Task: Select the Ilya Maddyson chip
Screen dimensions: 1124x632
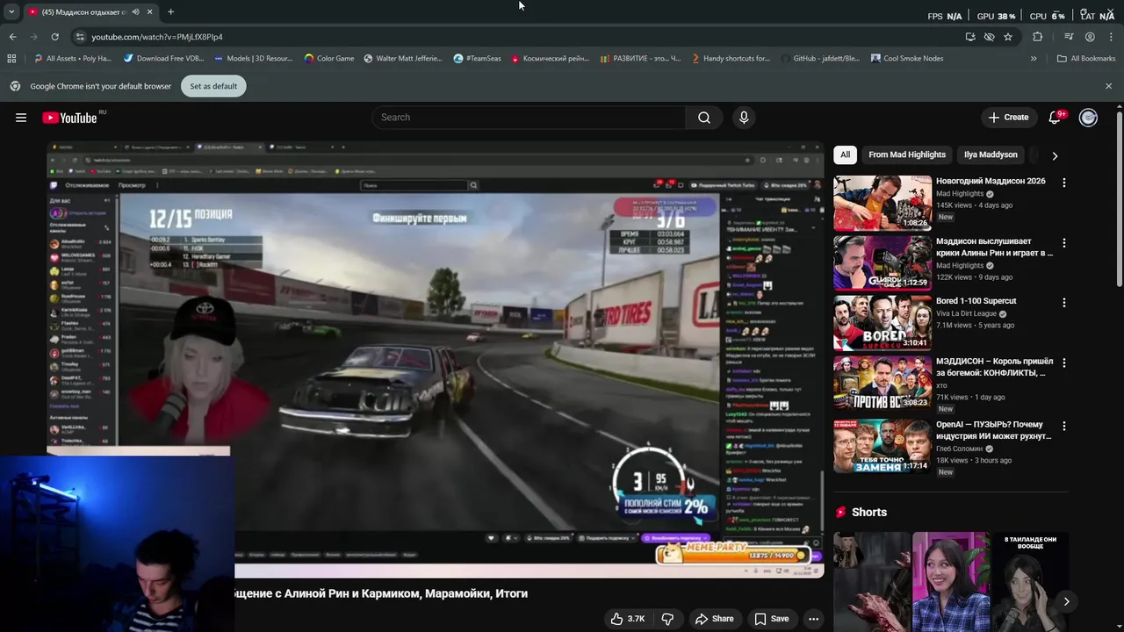Action: click(x=991, y=154)
